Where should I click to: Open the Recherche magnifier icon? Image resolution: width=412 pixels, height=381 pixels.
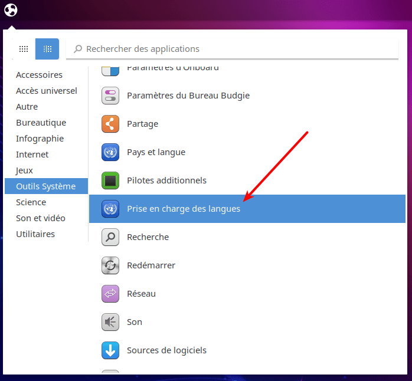click(x=110, y=237)
